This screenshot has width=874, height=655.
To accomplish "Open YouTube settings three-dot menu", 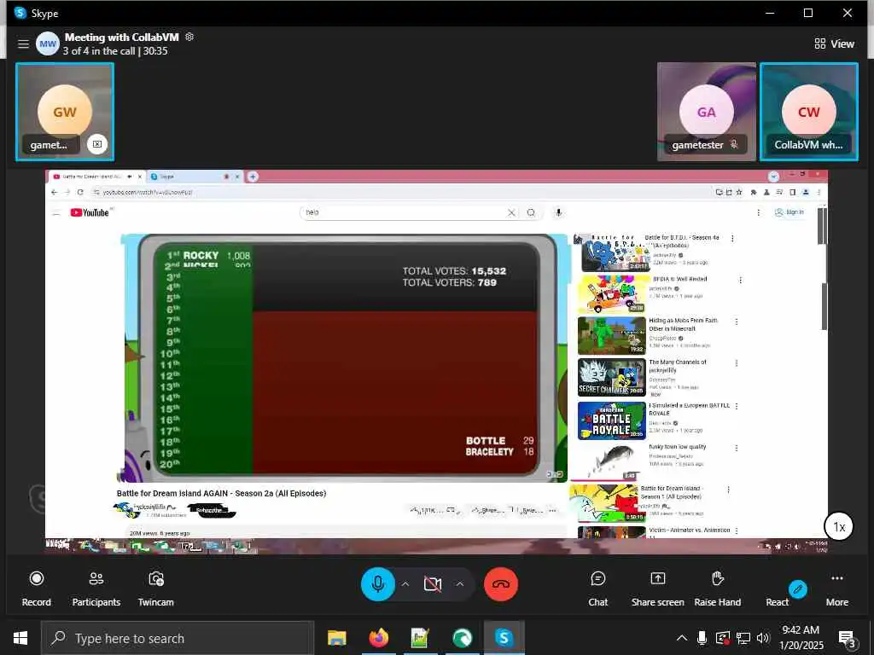I will click(x=758, y=212).
